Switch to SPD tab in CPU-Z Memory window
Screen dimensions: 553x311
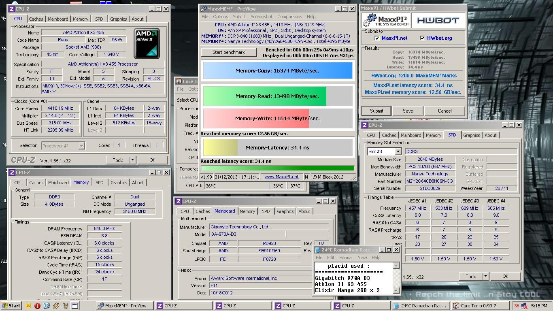click(100, 183)
